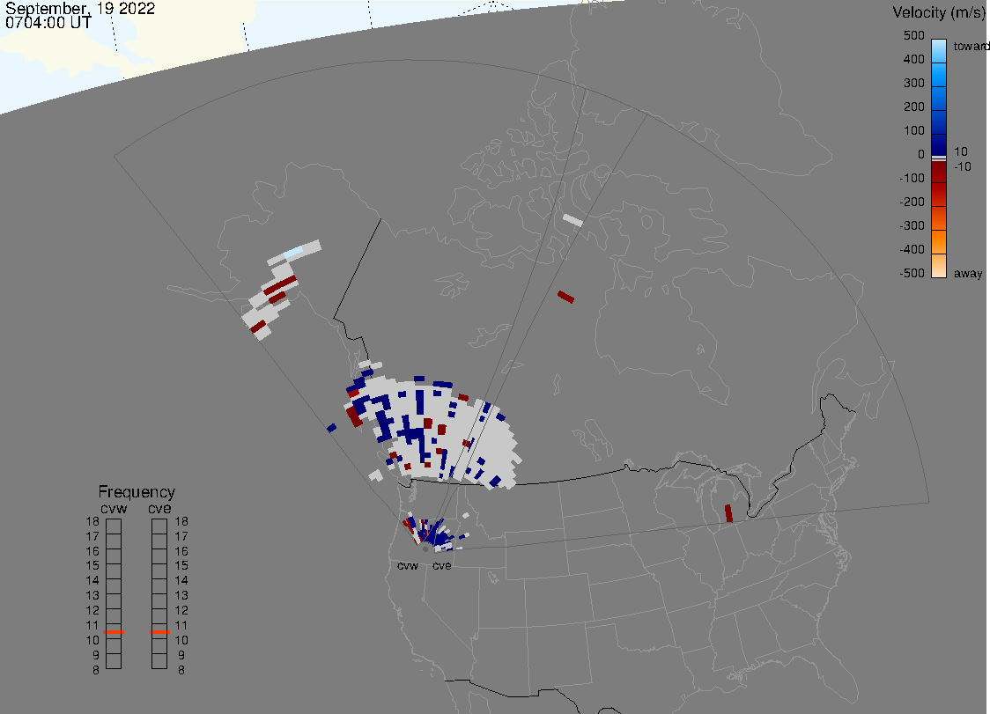Select the dark red segment below zero on velocity bar

click(x=938, y=173)
